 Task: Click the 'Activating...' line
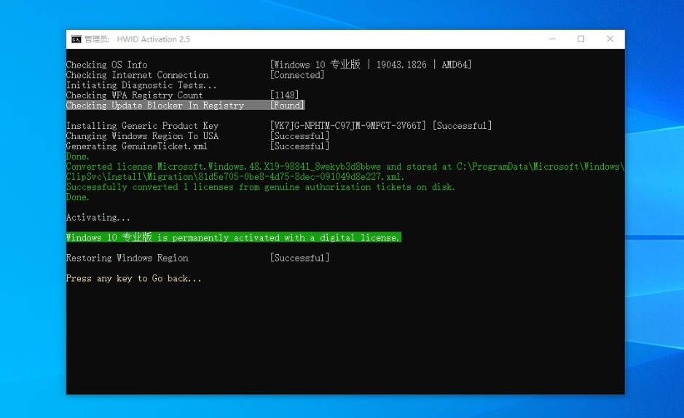point(98,218)
